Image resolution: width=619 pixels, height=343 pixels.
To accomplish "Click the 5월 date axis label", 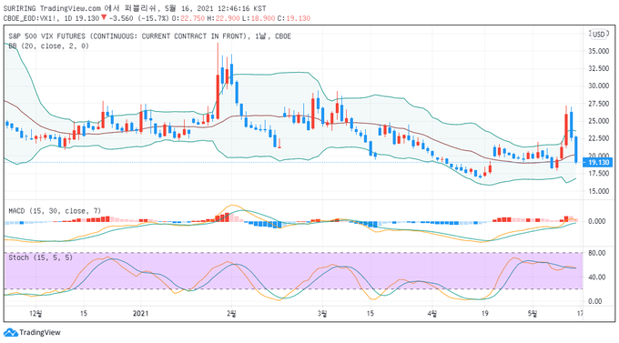I will click(533, 313).
